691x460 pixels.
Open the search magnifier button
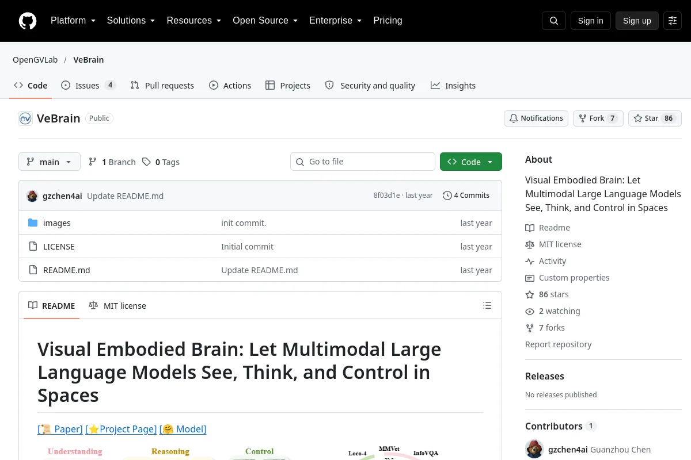tap(554, 21)
